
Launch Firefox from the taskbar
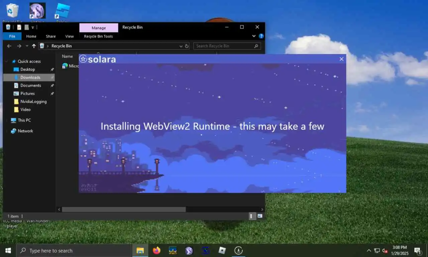click(156, 250)
